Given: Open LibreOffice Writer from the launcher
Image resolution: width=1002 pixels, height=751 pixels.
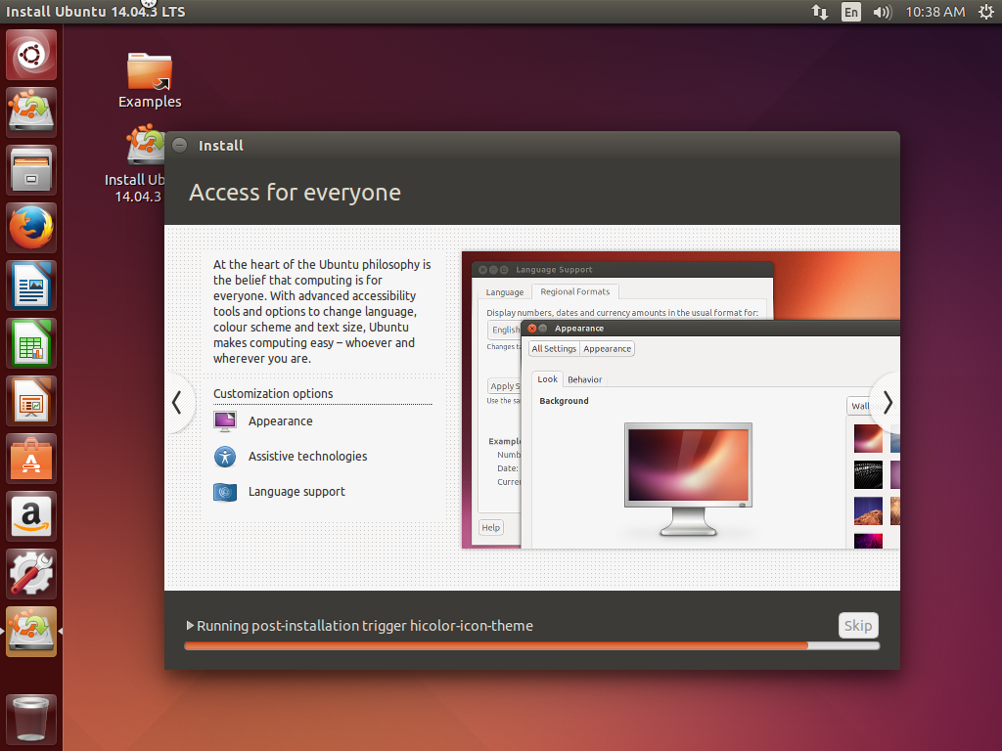Looking at the screenshot, I should pyautogui.click(x=31, y=286).
